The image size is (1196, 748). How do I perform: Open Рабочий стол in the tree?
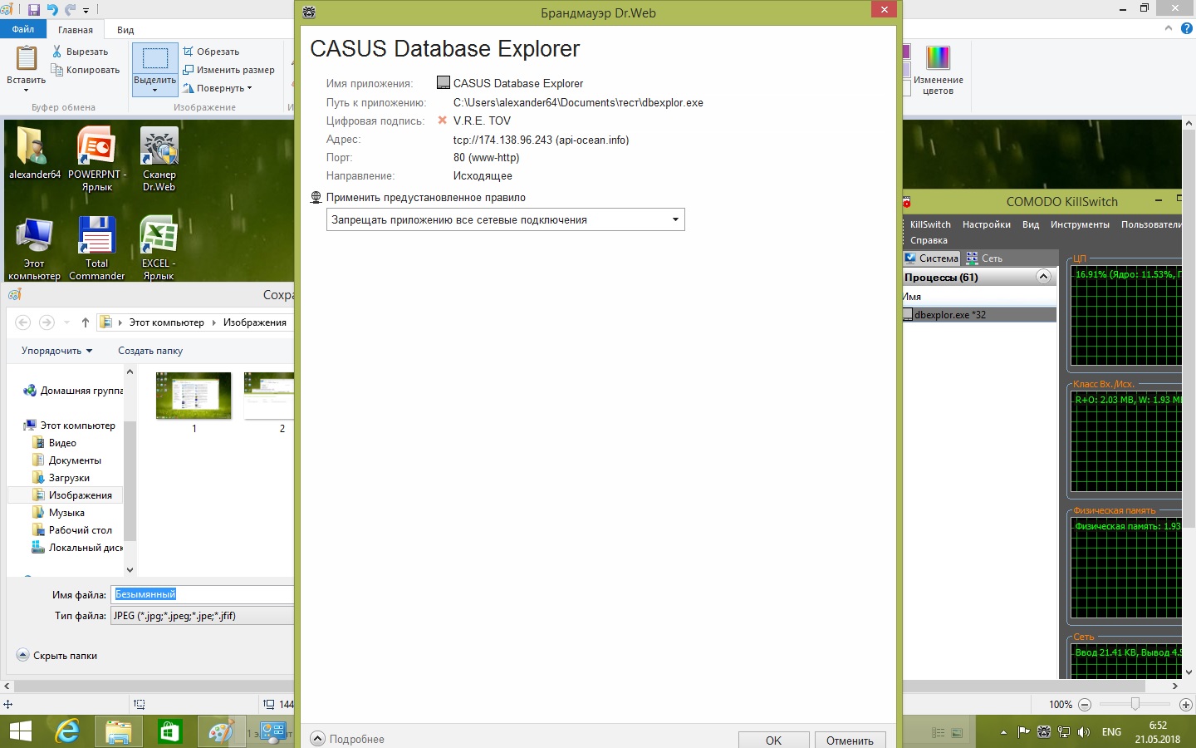tap(72, 530)
